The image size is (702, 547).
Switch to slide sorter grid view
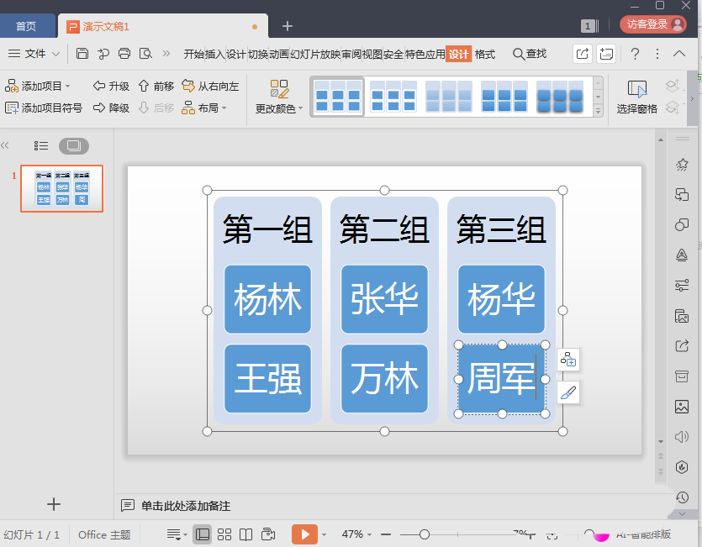click(x=224, y=534)
